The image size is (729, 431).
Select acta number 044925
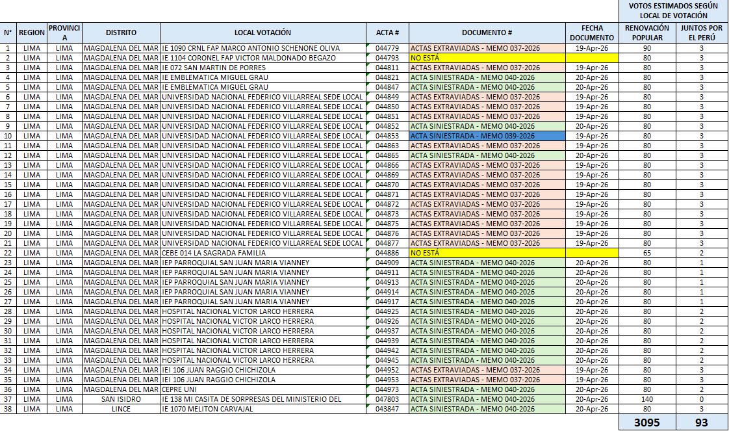(387, 311)
